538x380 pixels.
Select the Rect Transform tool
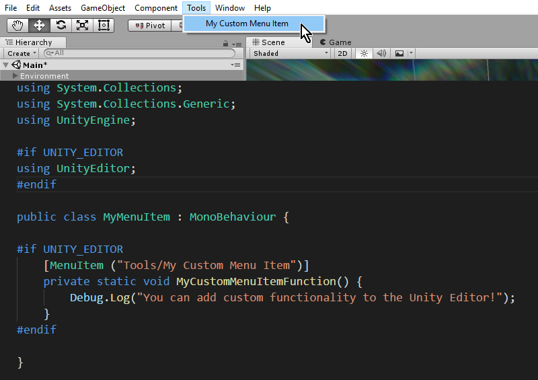click(104, 26)
